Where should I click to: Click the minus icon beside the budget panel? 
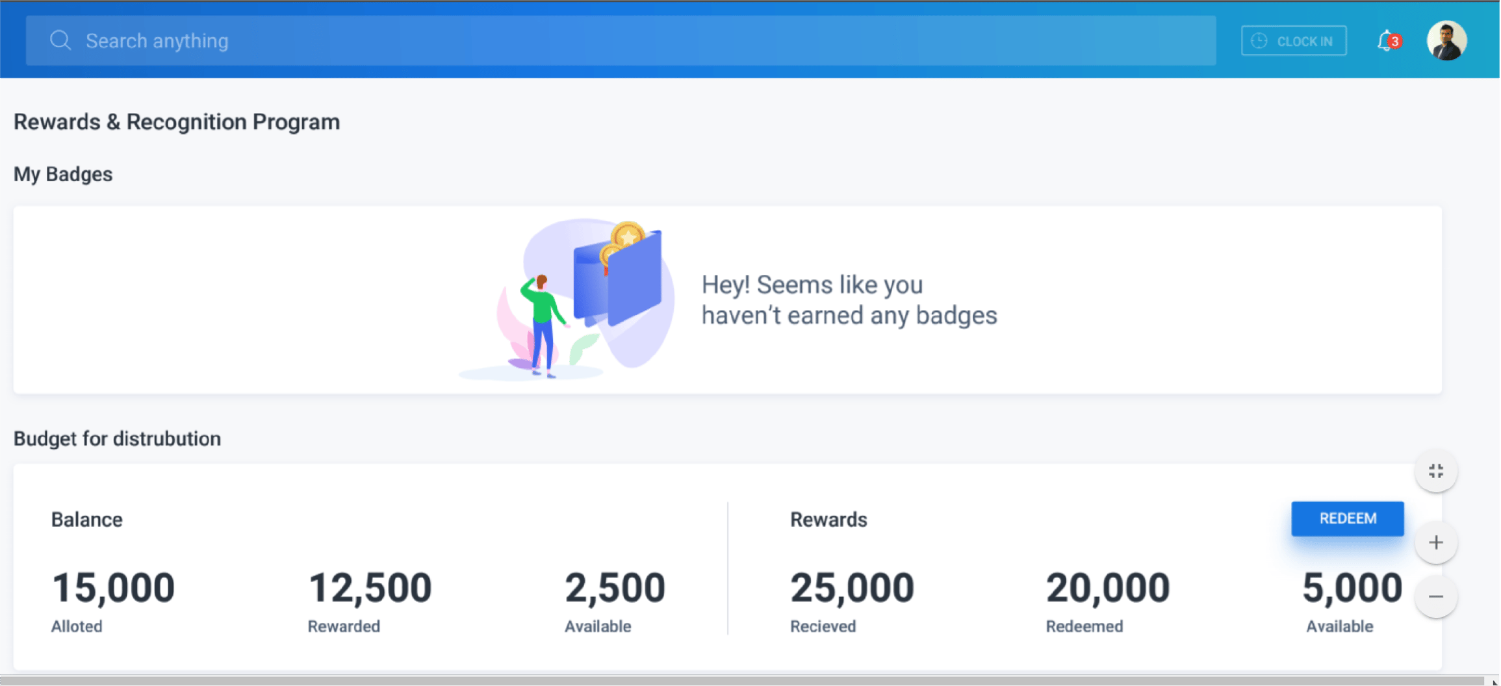point(1436,596)
